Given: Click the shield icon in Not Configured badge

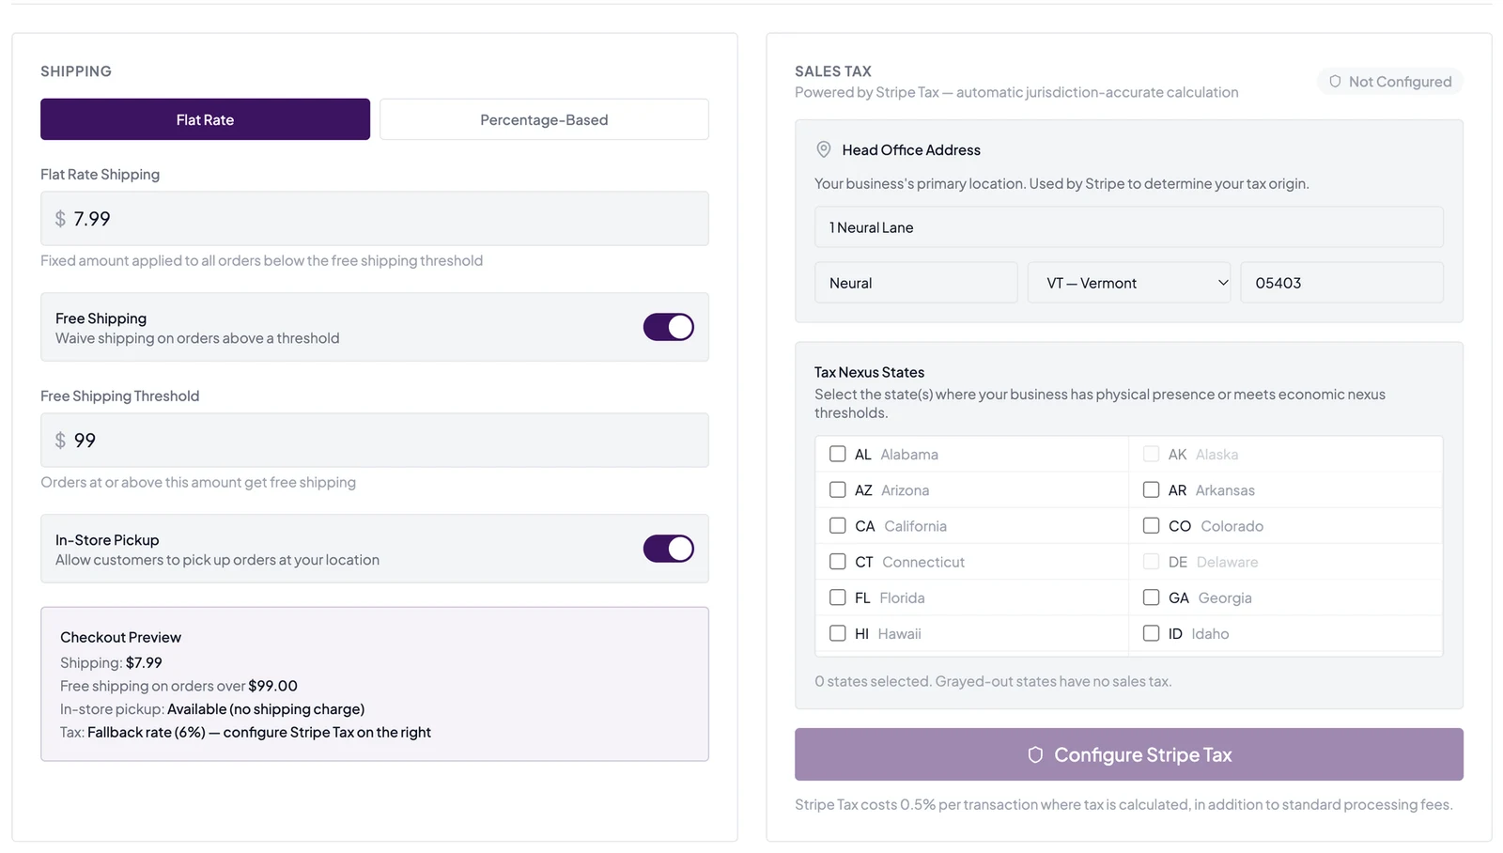Looking at the screenshot, I should 1335,82.
